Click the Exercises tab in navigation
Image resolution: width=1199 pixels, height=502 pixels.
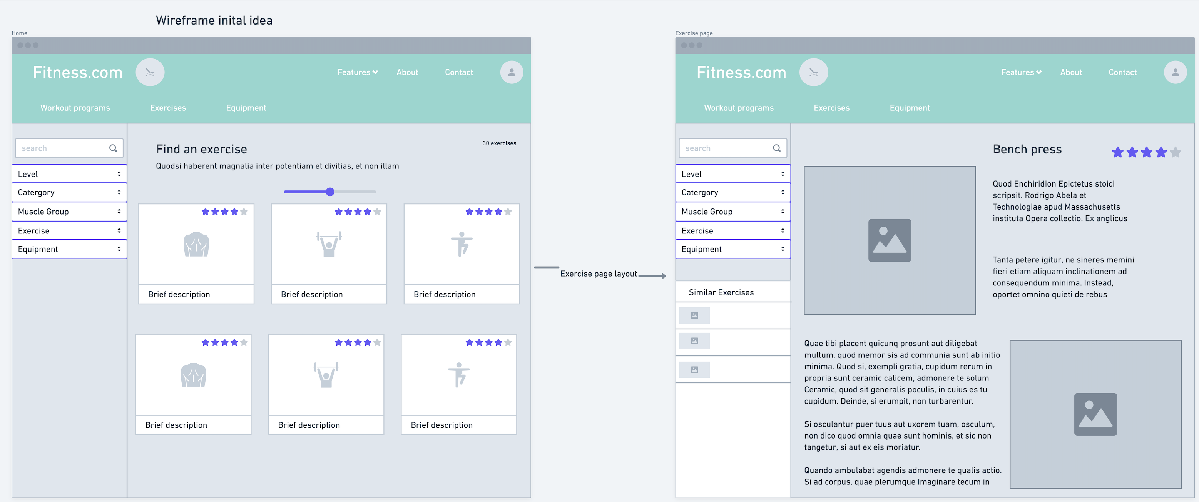[x=167, y=107]
